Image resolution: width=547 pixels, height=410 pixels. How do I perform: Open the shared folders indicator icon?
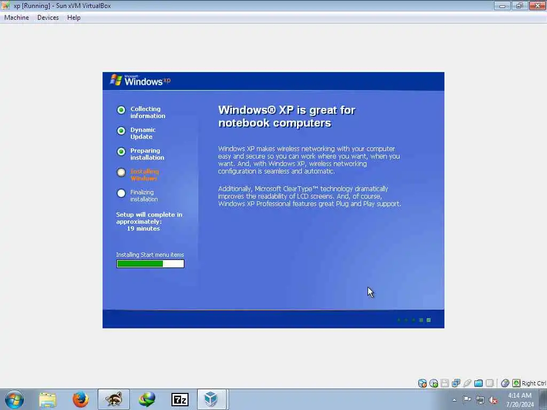(478, 383)
